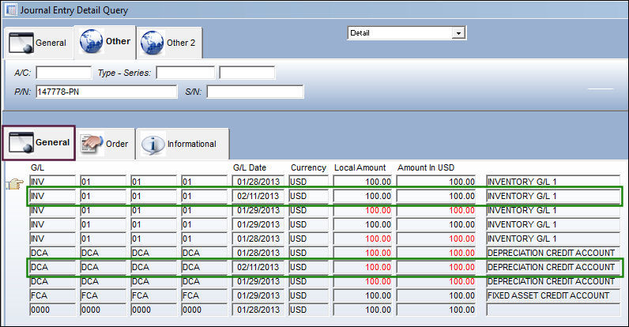
Task: Click the Series input field
Action: tap(247, 73)
